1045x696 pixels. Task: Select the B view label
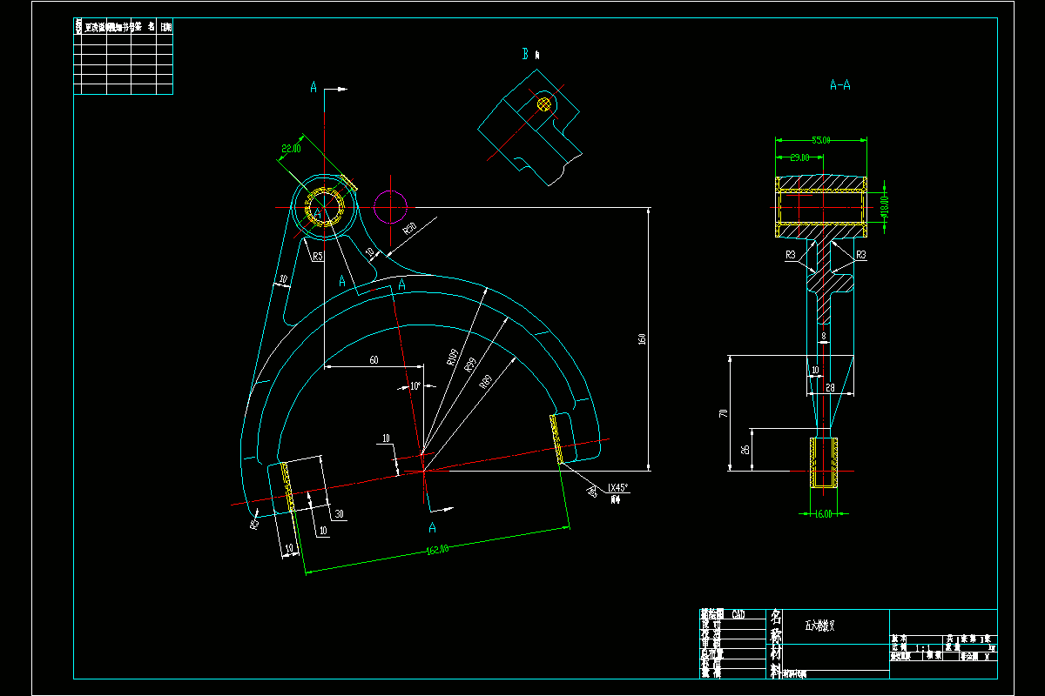[525, 54]
